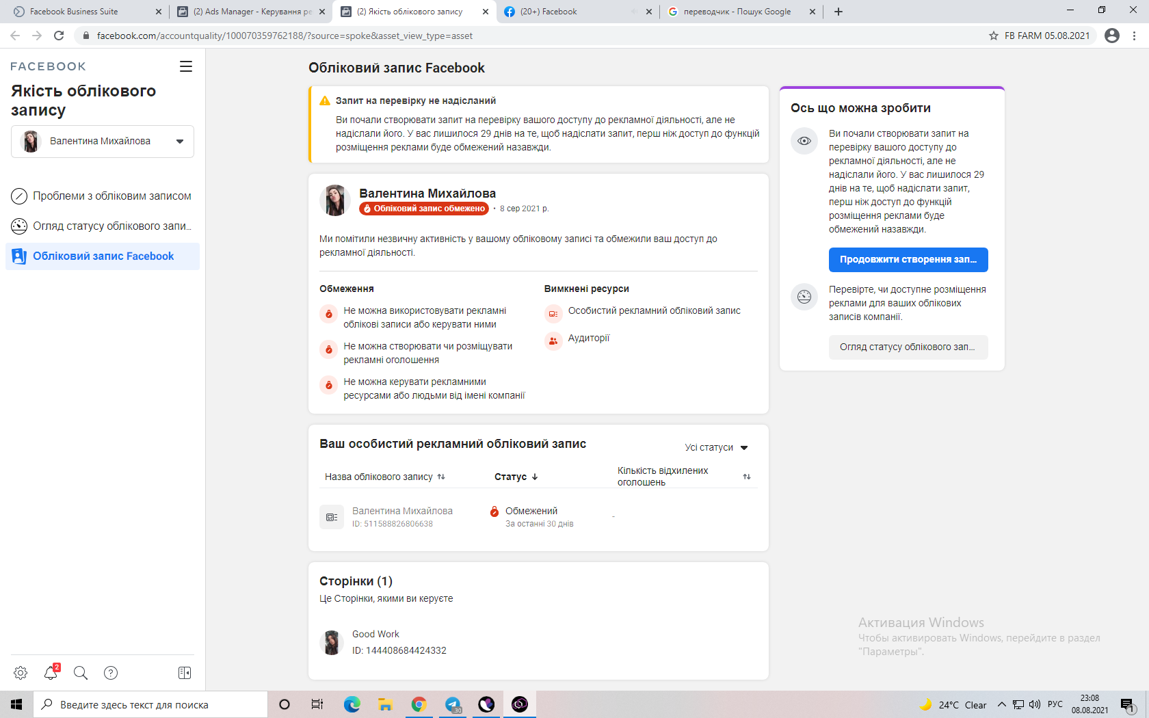Show hidden system tray icons chevron

click(1002, 704)
